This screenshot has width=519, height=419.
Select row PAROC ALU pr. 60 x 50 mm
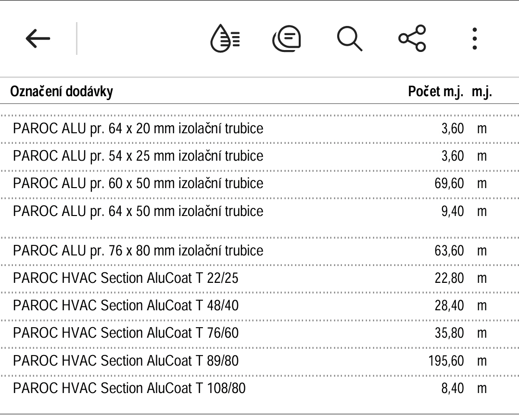260,184
